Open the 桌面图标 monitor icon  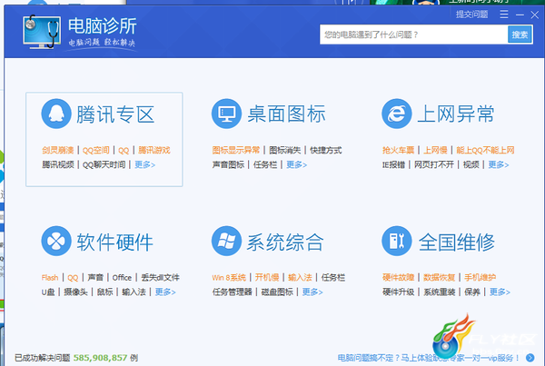click(226, 114)
